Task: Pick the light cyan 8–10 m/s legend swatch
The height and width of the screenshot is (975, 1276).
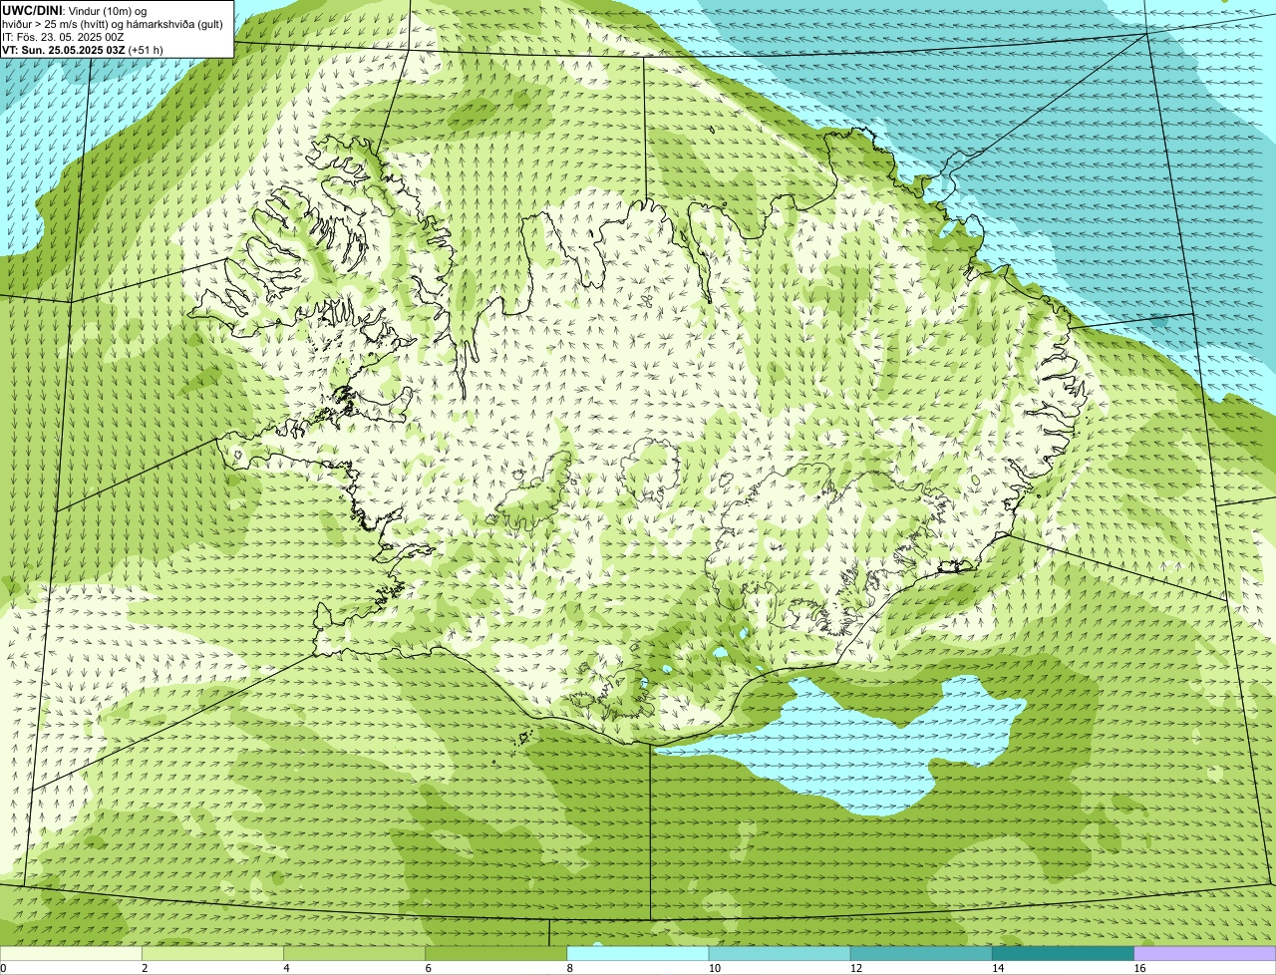Action: pos(637,954)
